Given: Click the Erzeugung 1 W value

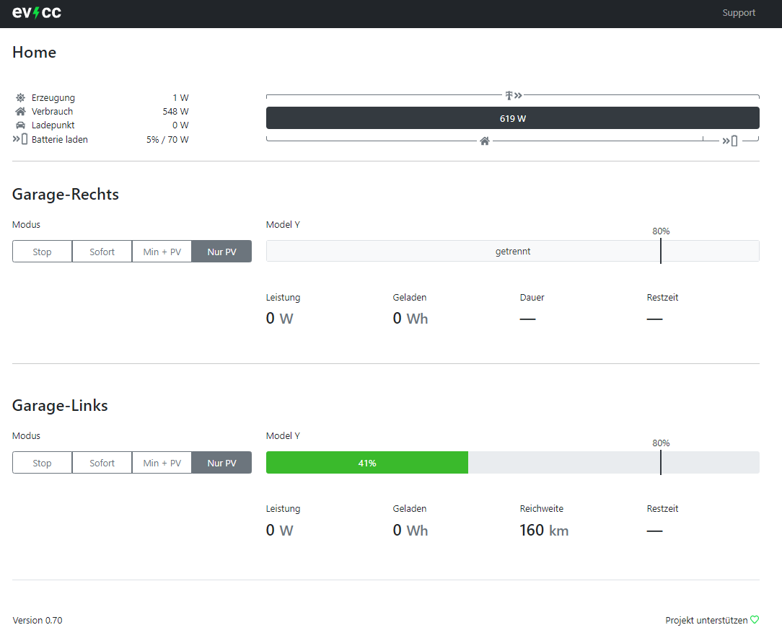Looking at the screenshot, I should click(180, 98).
